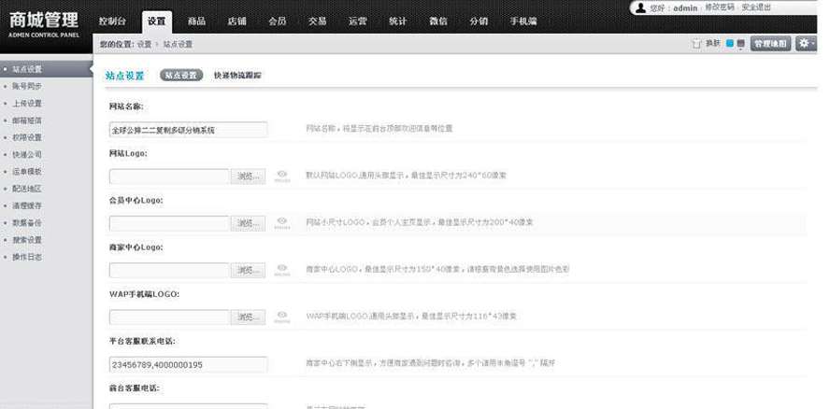Browse a file for 网站Logo

(x=249, y=176)
